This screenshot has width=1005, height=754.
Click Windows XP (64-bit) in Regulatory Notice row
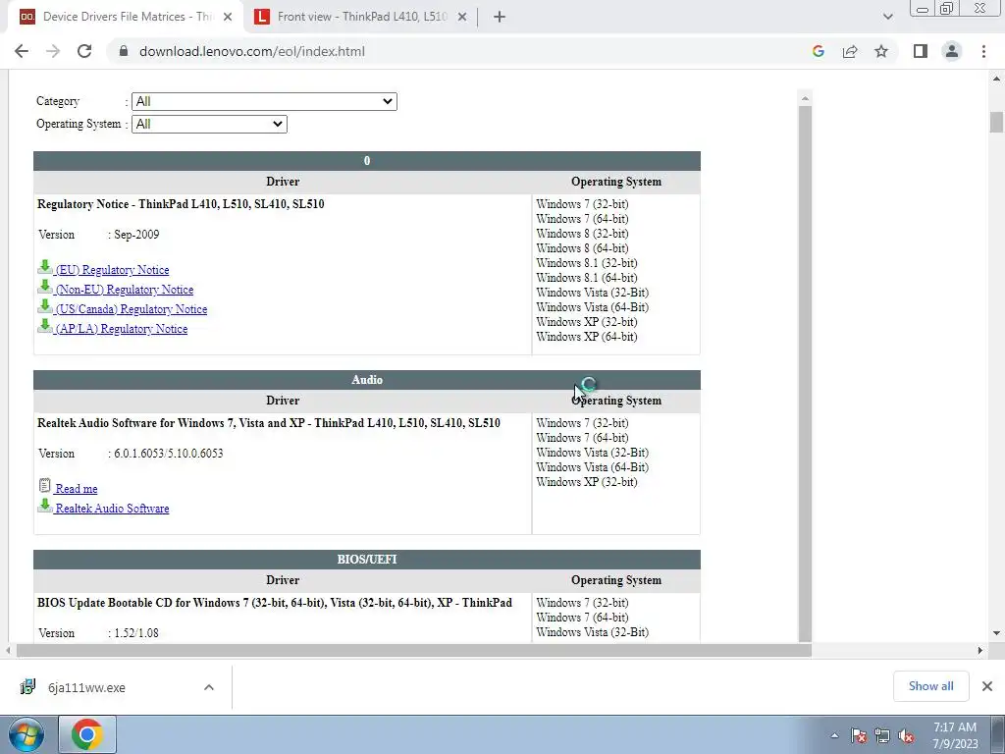(587, 337)
